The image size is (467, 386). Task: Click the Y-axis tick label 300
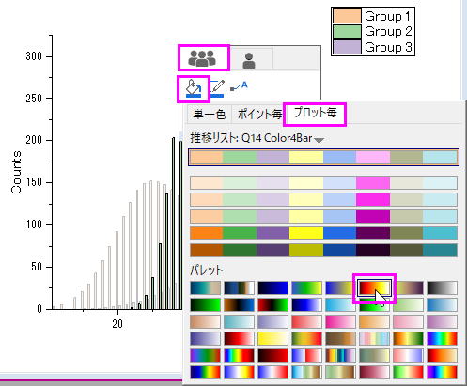pyautogui.click(x=34, y=56)
